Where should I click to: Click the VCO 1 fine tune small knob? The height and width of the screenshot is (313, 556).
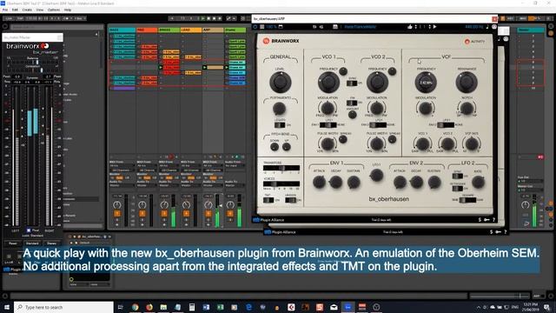point(343,71)
